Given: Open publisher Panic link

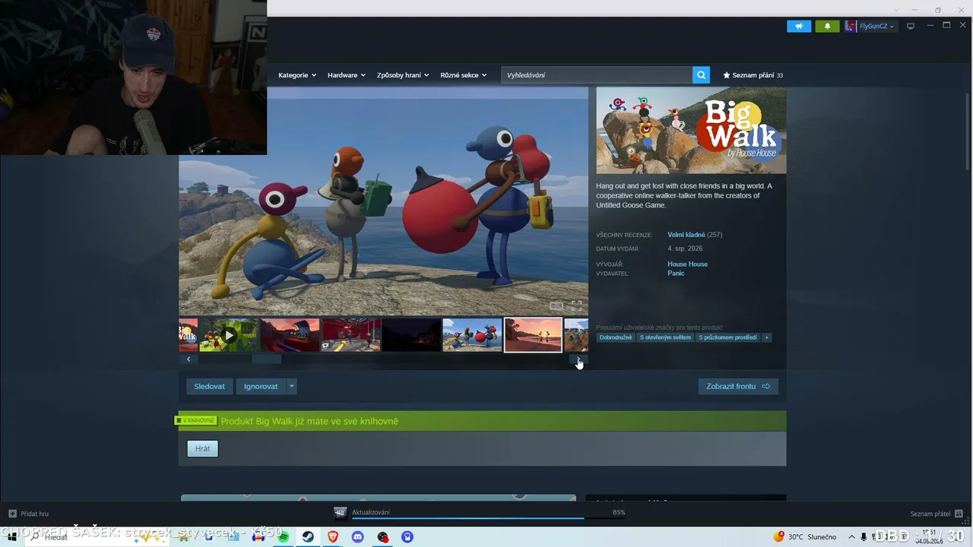Looking at the screenshot, I should [x=676, y=273].
